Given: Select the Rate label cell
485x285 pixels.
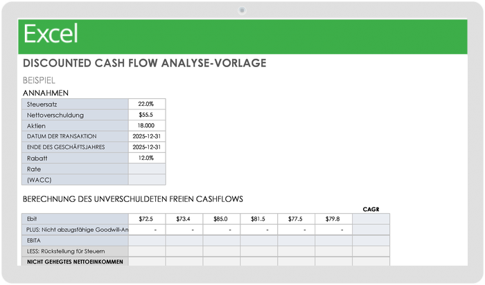Looking at the screenshot, I should click(75, 169).
